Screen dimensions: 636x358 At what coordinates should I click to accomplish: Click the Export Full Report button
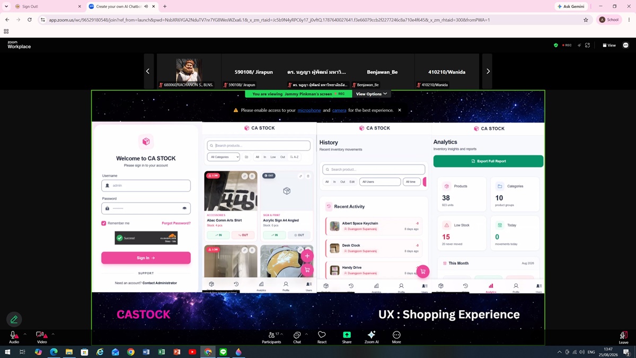(x=488, y=161)
